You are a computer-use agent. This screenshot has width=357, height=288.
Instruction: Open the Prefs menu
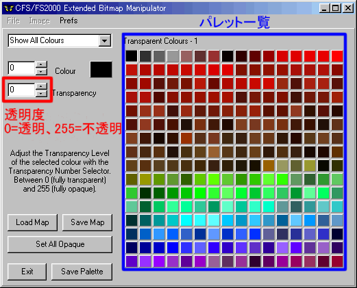point(69,21)
